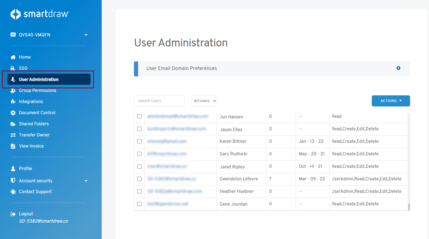The width and height of the screenshot is (429, 239).
Task: Click the Home house icon
Action: coord(13,57)
